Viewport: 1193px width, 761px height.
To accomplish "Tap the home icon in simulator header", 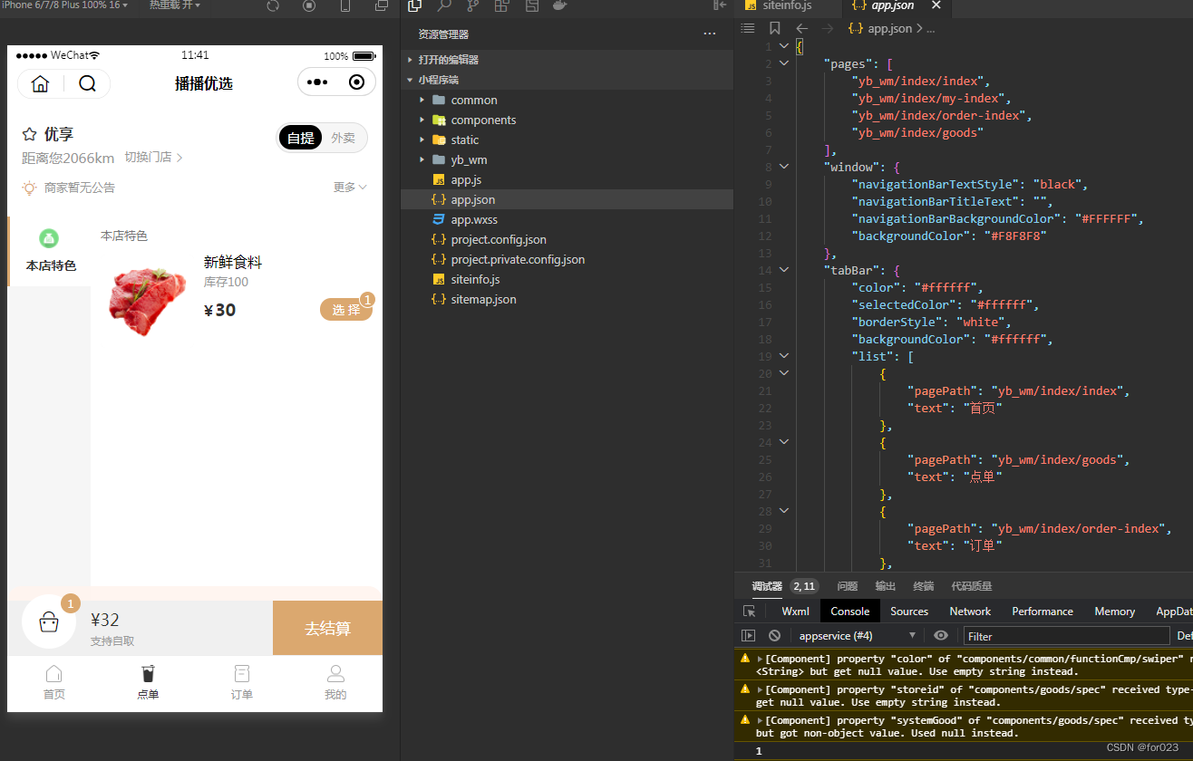I will point(40,83).
